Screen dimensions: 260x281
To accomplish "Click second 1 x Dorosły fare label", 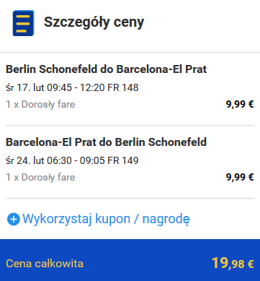I will (40, 178).
